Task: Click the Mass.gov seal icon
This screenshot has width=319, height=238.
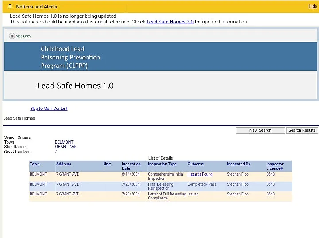Action: [x=12, y=36]
